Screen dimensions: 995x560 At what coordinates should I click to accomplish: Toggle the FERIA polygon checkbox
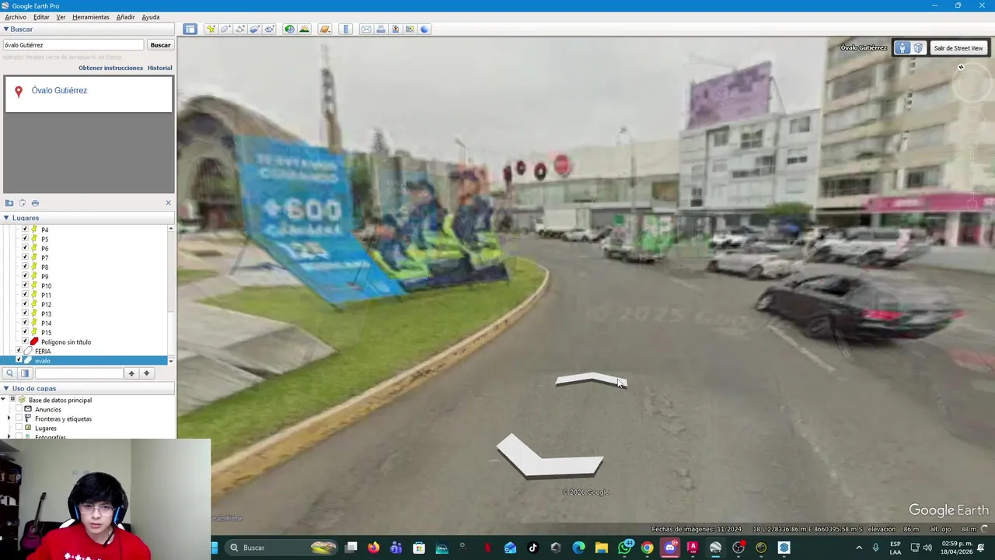tap(19, 351)
